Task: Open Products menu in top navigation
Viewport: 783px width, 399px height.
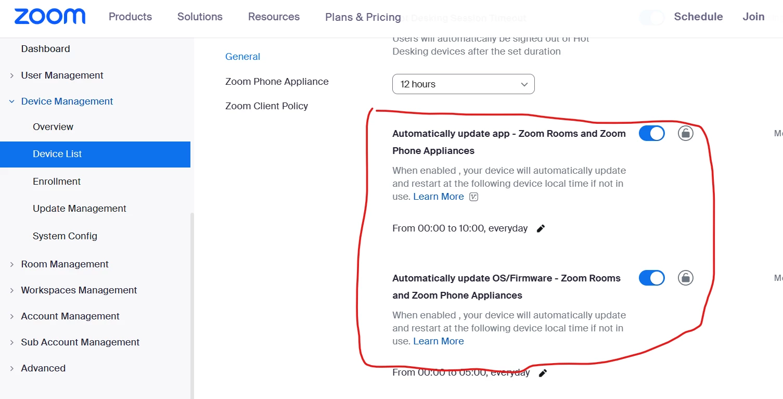Action: pyautogui.click(x=130, y=17)
